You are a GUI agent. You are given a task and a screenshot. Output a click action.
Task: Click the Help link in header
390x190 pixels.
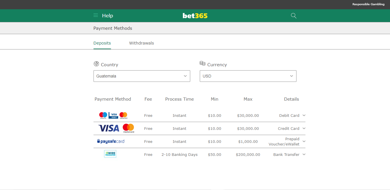coord(107,16)
